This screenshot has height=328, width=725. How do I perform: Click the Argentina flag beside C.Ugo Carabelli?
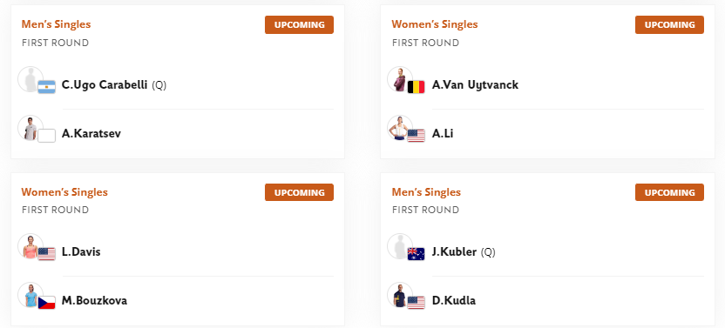[46, 87]
